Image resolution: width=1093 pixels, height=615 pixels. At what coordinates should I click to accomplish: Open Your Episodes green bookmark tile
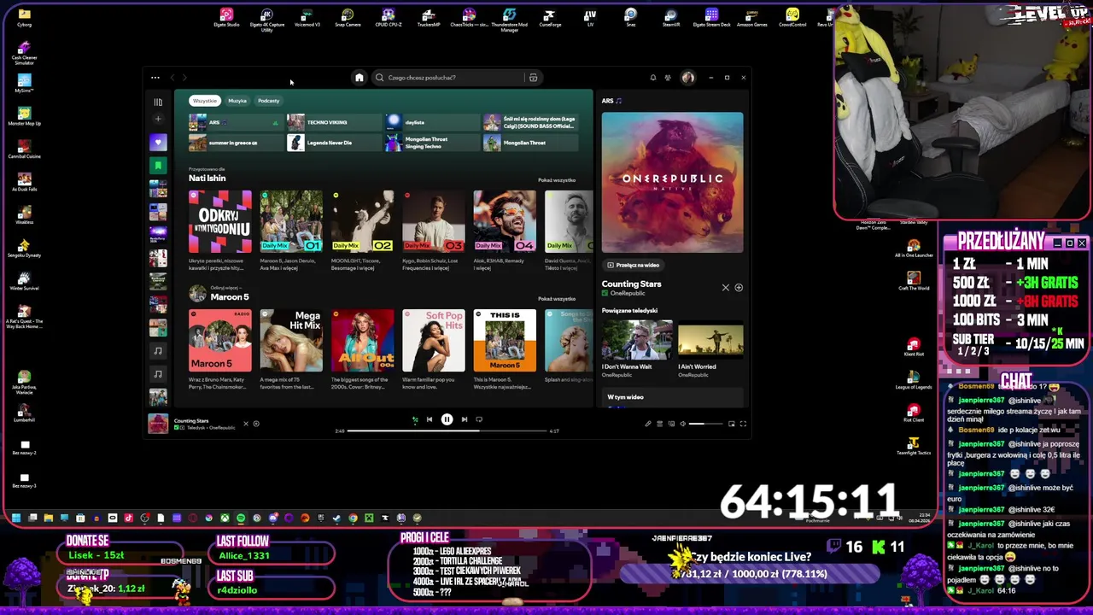click(x=158, y=166)
